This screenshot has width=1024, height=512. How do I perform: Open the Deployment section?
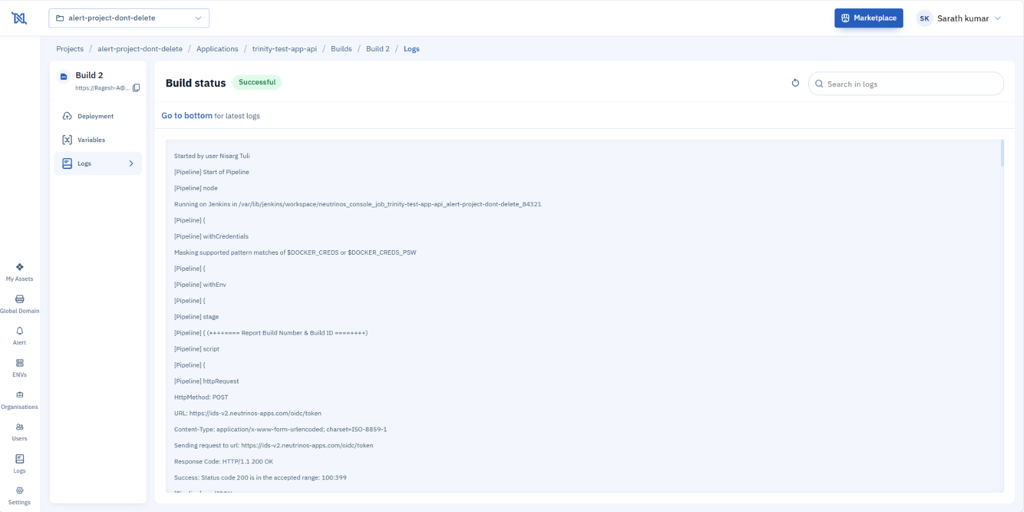[98, 116]
